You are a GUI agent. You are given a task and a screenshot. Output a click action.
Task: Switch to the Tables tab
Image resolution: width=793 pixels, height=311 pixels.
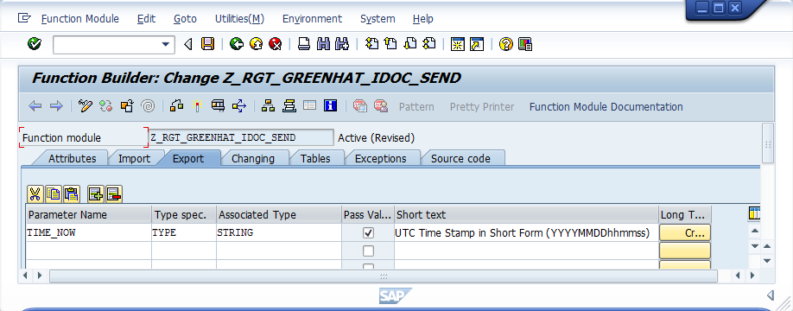click(315, 158)
